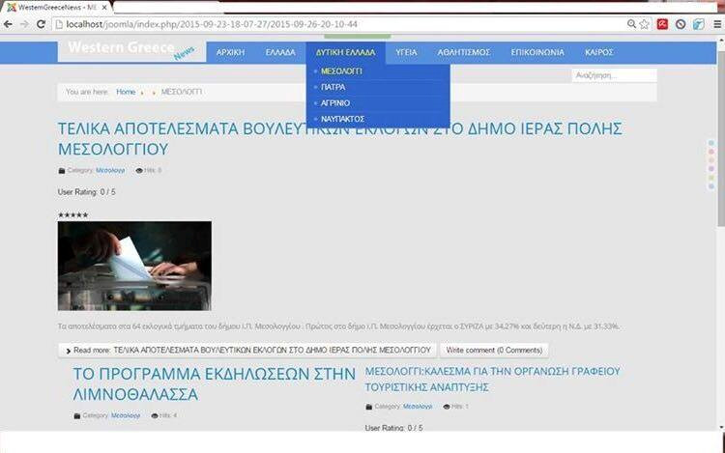Click the Western Greece News logo
The image size is (725, 453).
point(131,51)
